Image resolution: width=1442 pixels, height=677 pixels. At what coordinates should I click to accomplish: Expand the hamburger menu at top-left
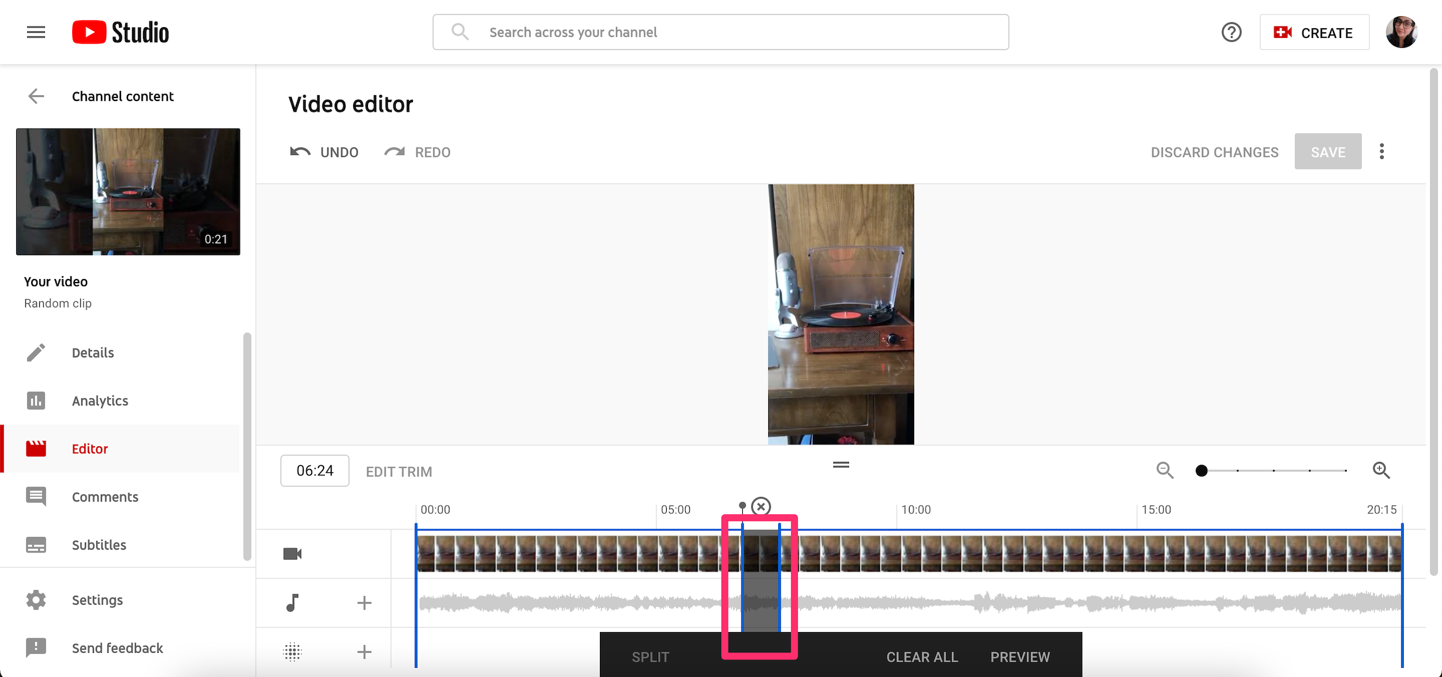35,31
